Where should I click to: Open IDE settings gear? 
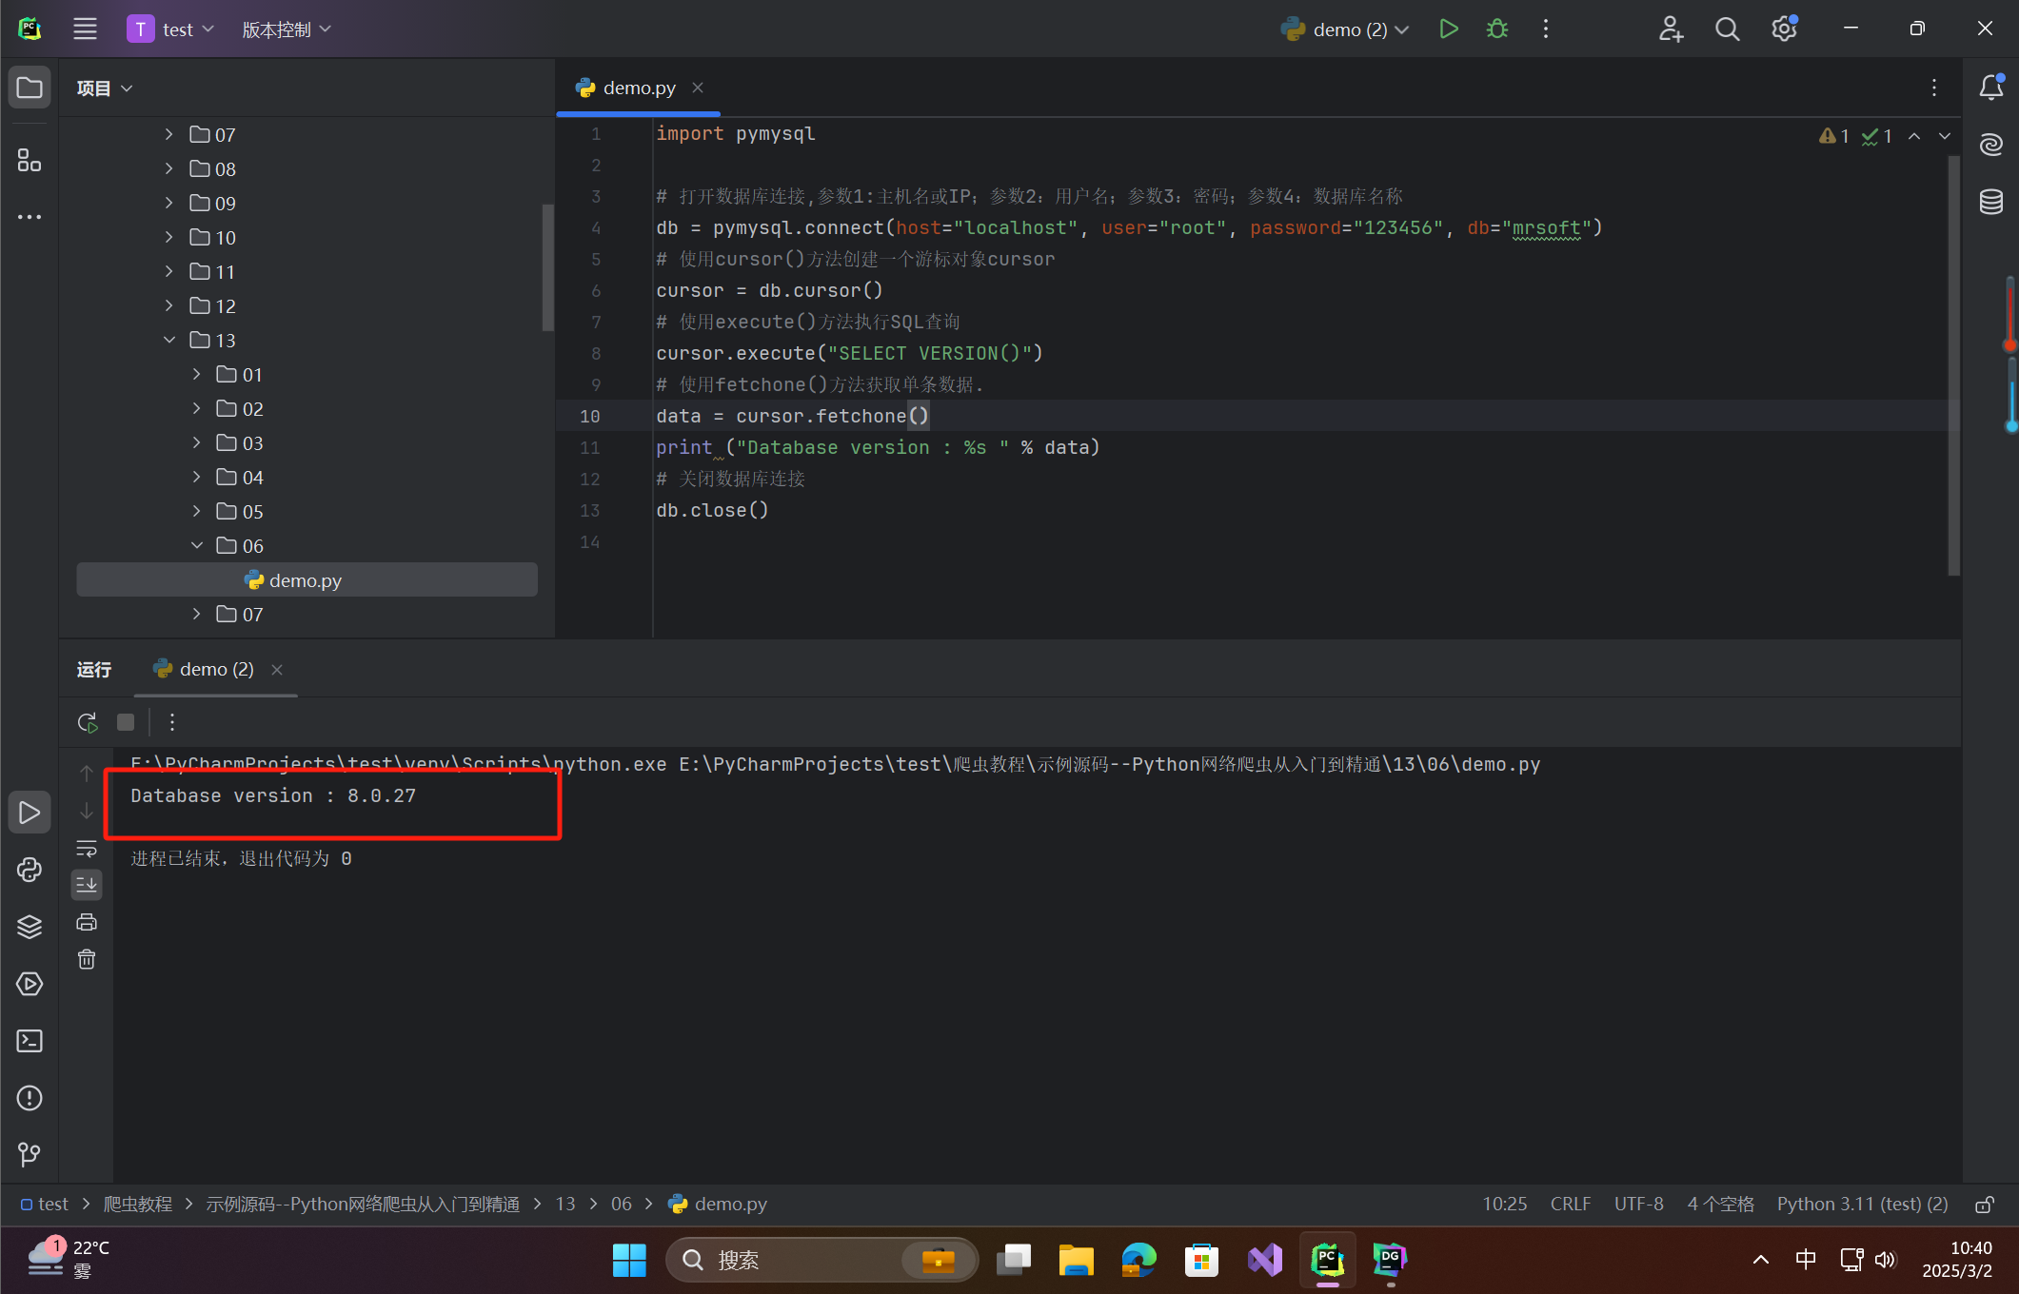pyautogui.click(x=1784, y=29)
